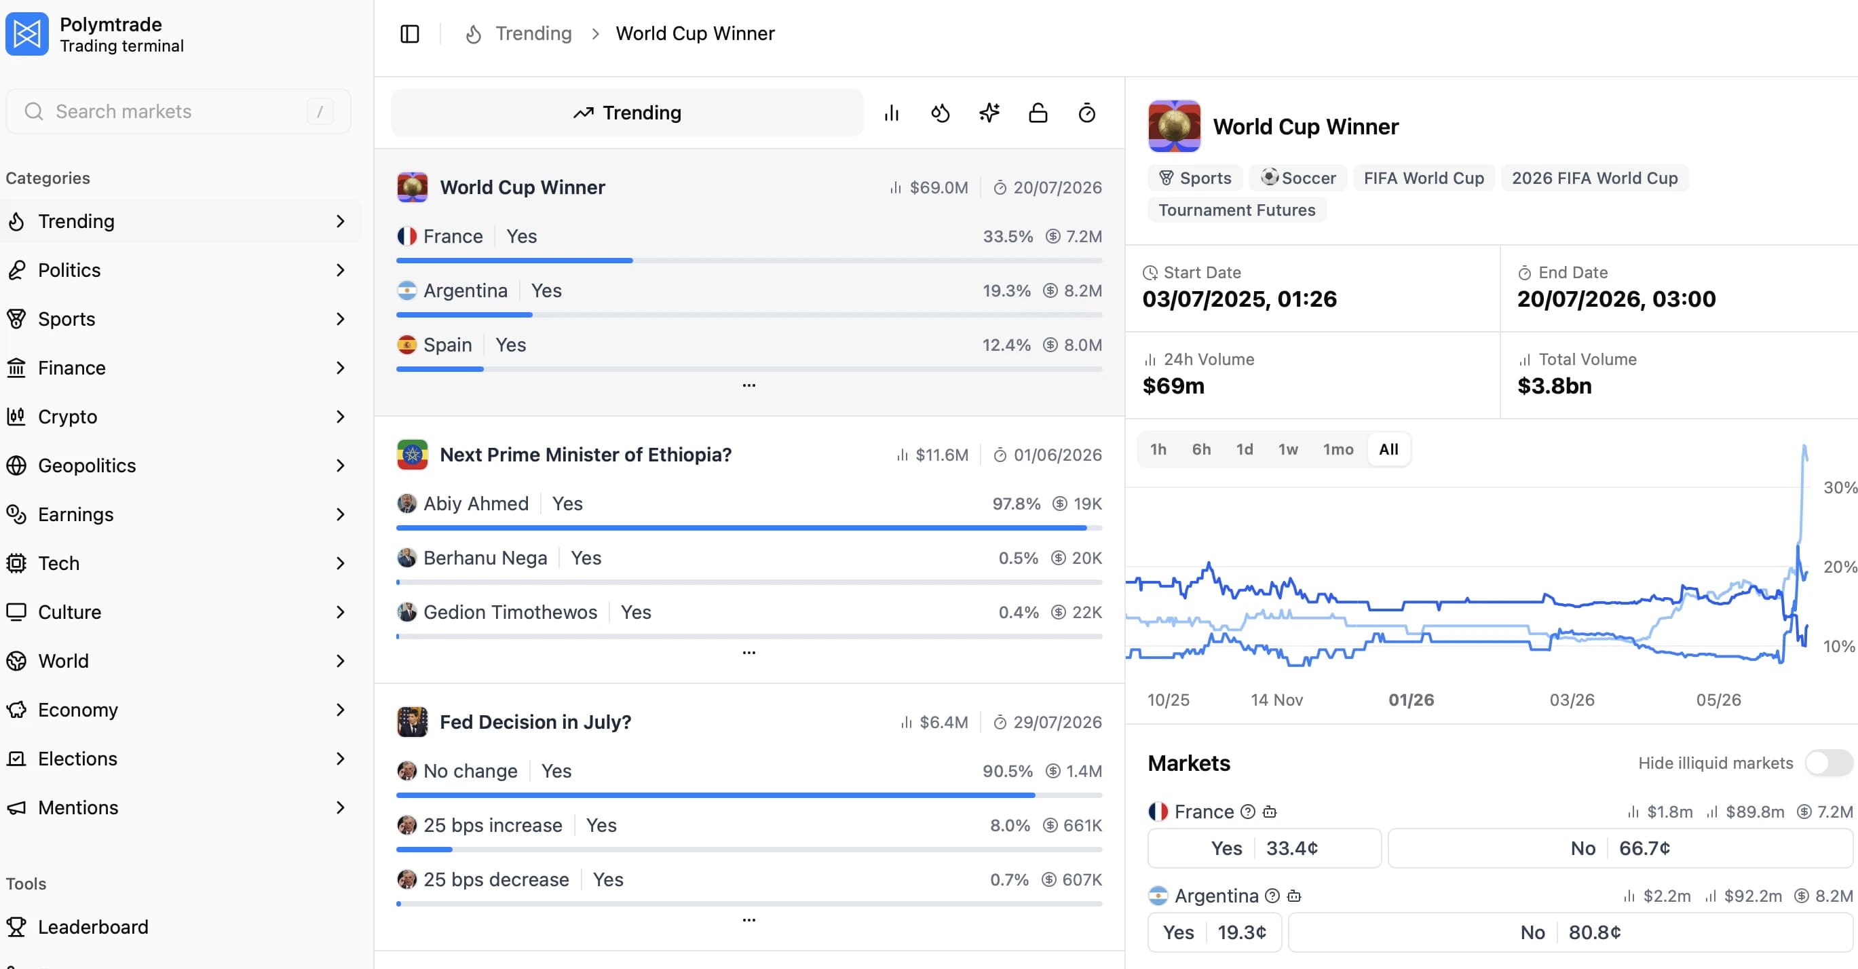Click the Geopolitics globe icon
The image size is (1858, 969).
[x=16, y=465]
